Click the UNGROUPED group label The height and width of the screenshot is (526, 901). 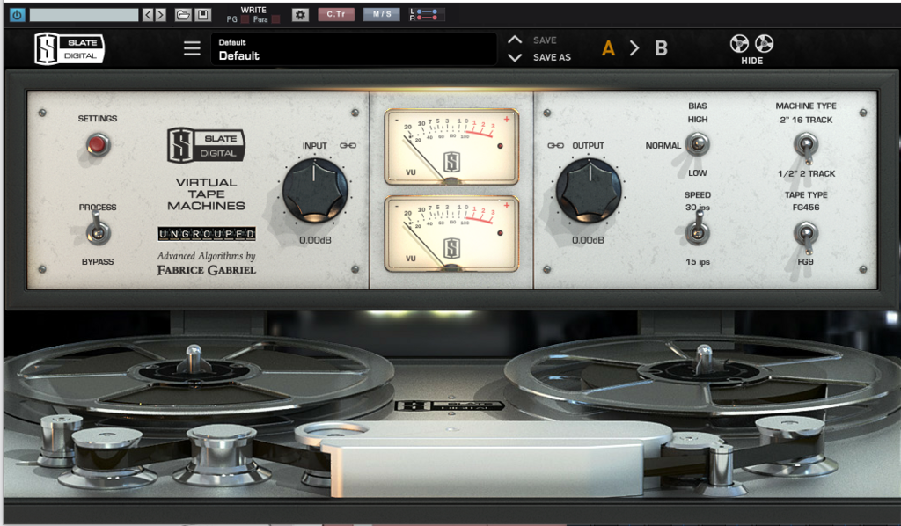[207, 234]
